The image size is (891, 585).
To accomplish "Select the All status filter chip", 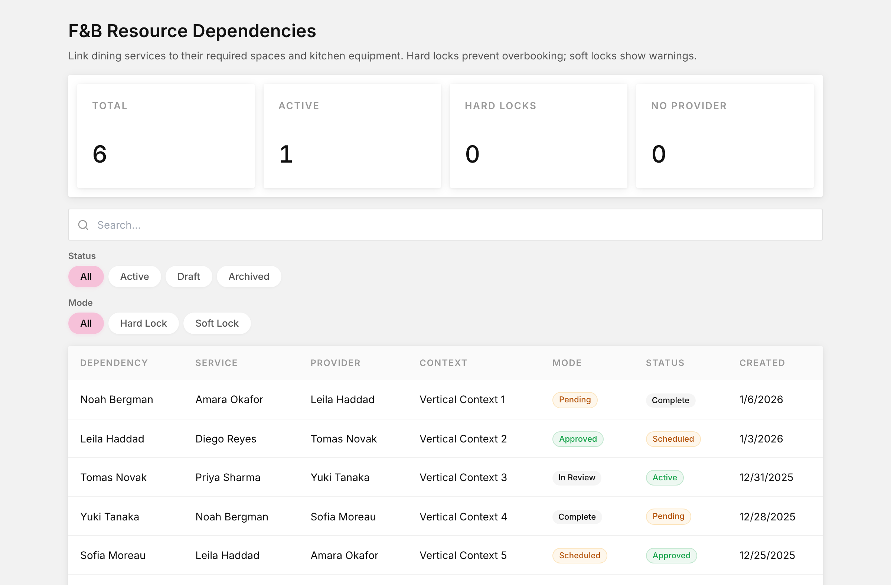I will tap(86, 277).
